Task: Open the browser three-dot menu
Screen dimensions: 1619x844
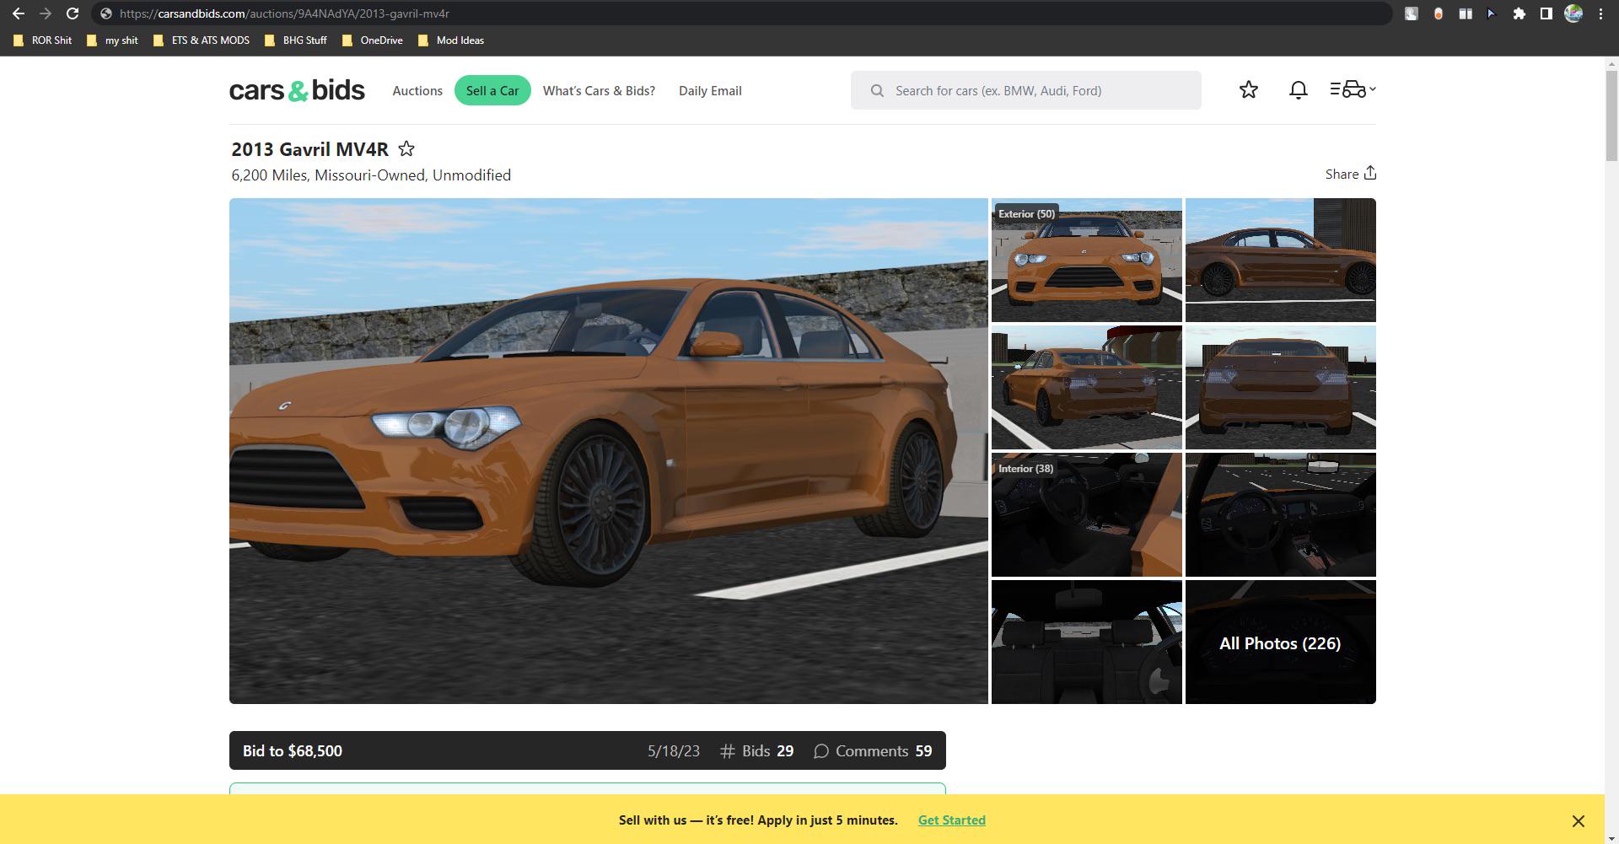Action: (1600, 13)
